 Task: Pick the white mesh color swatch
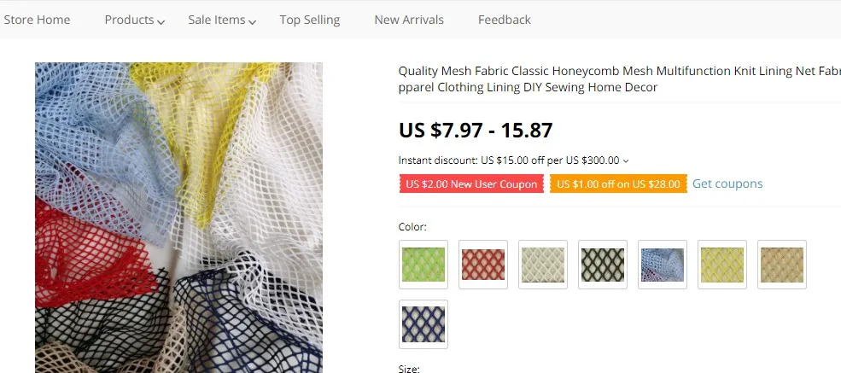(x=543, y=265)
